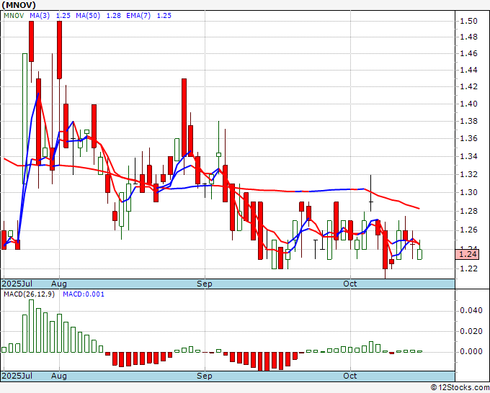Click the highlighted 1.24 current price tag

(x=468, y=253)
